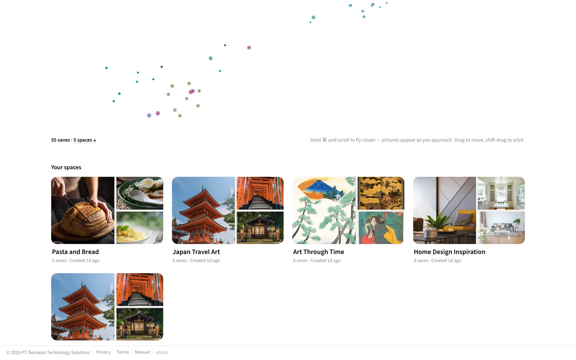The width and height of the screenshot is (576, 360).
Task: Open the ukiyo-e woman portrait thumbnail
Action: pyautogui.click(x=381, y=228)
